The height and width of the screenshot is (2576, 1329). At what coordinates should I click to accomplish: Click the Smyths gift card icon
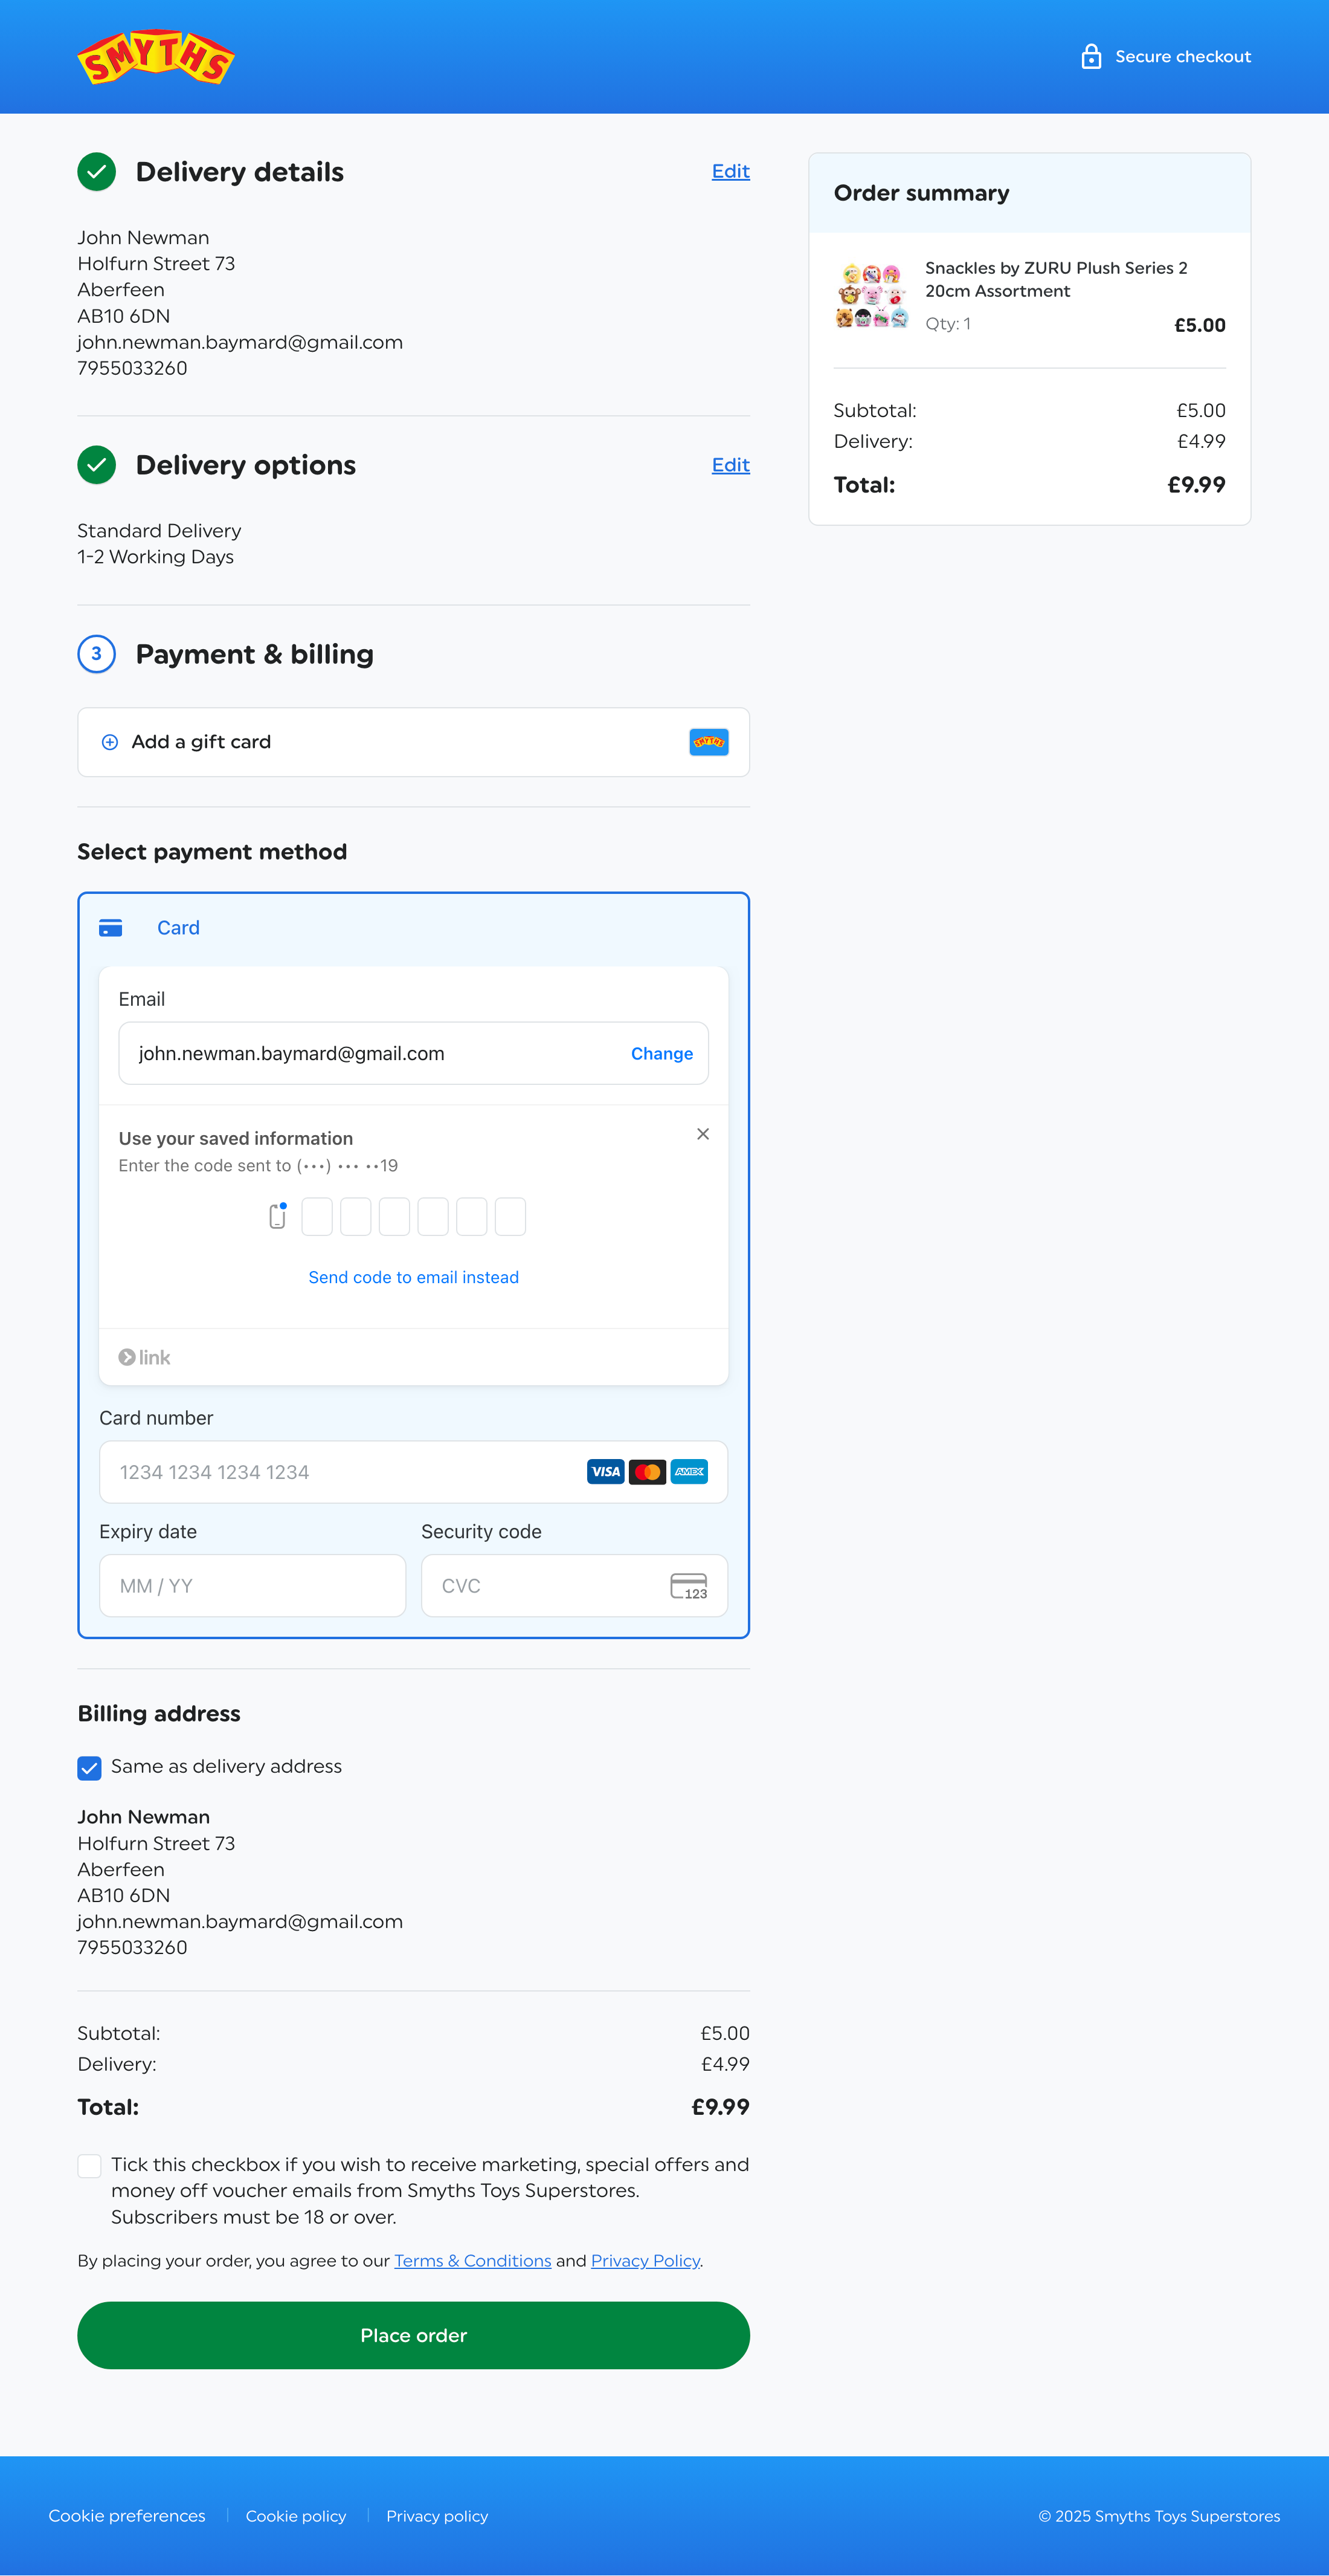(x=709, y=742)
